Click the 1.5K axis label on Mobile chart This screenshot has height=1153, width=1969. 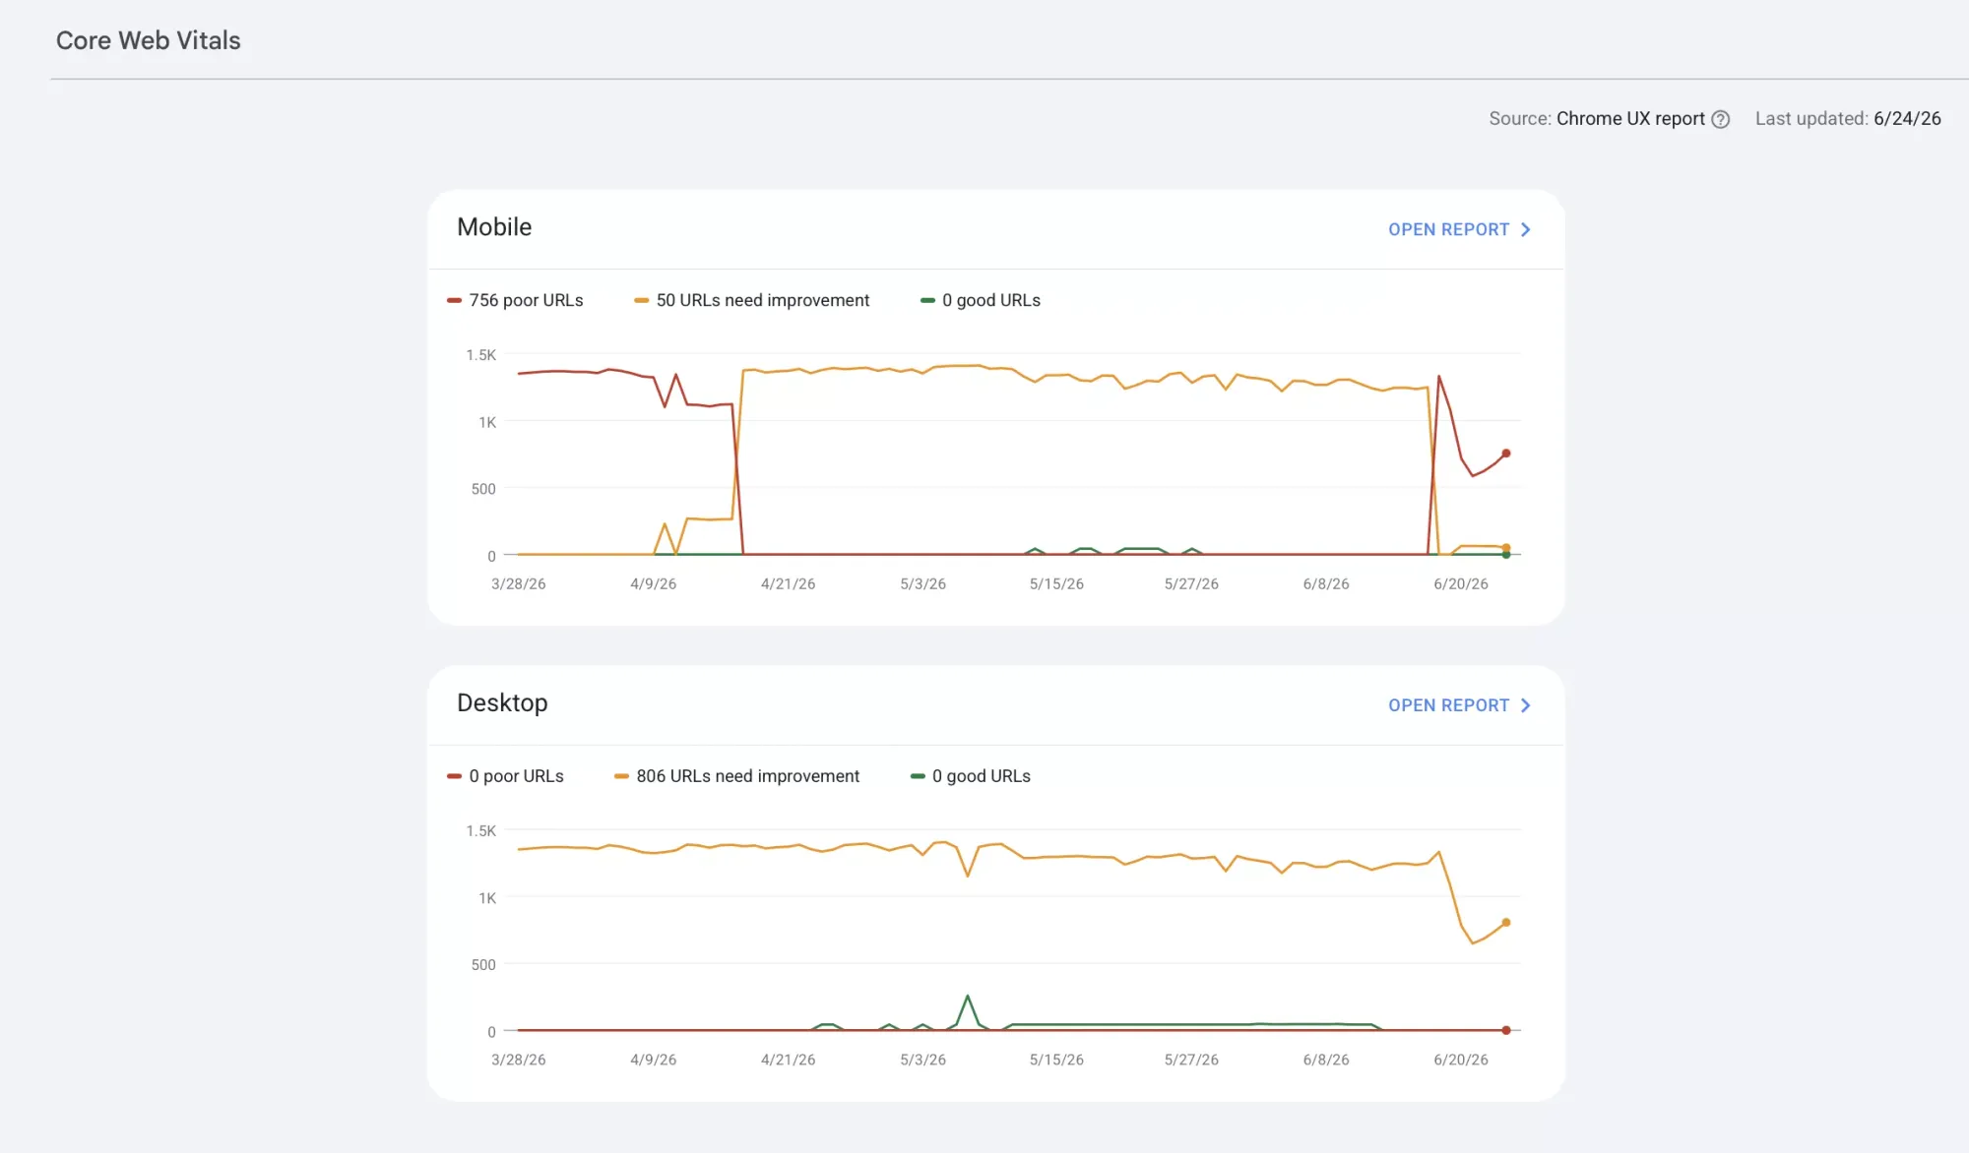481,355
